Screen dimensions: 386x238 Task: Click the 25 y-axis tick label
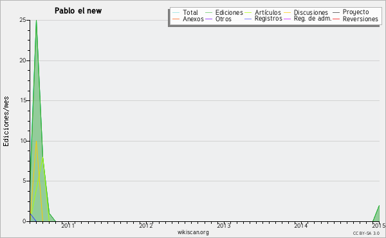coord(23,20)
